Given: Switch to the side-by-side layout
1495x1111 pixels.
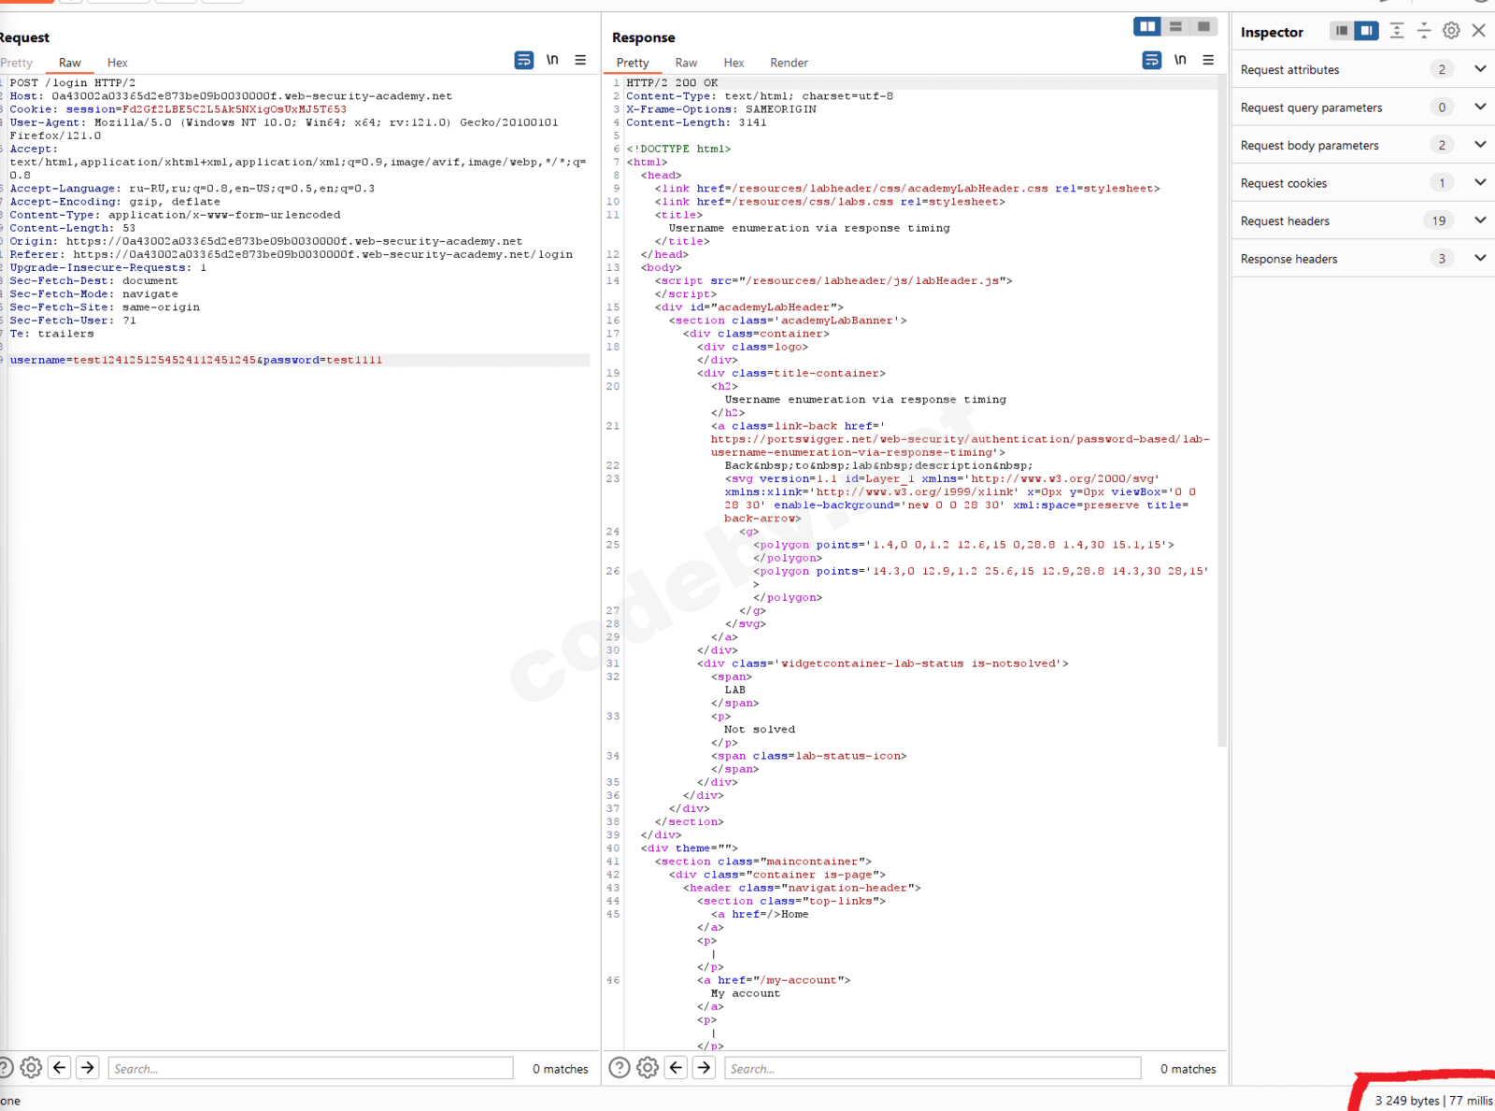Looking at the screenshot, I should pos(1147,27).
